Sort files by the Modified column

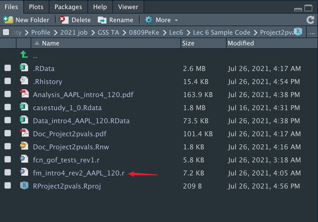pos(241,43)
